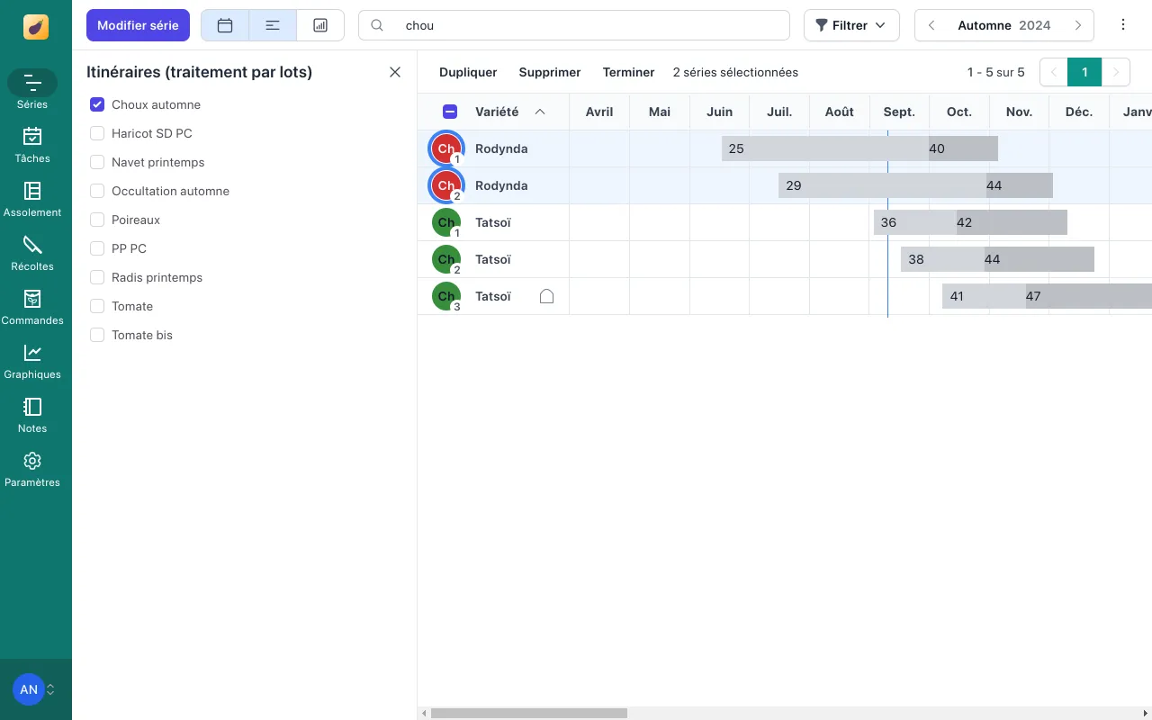
Task: Switch to chart statistics view icon
Action: pos(320,25)
